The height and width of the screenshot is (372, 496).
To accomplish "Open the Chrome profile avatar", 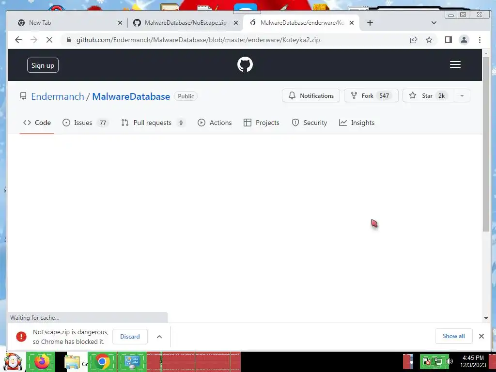I will coord(464,40).
